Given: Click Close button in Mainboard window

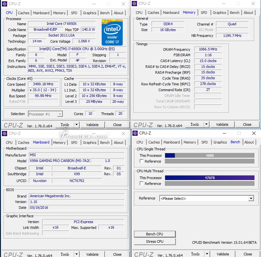Looking at the screenshot, I should tap(117, 254).
